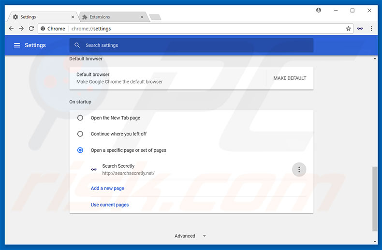Click the forward navigation arrow
Image resolution: width=382 pixels, height=250 pixels.
pyautogui.click(x=21, y=29)
